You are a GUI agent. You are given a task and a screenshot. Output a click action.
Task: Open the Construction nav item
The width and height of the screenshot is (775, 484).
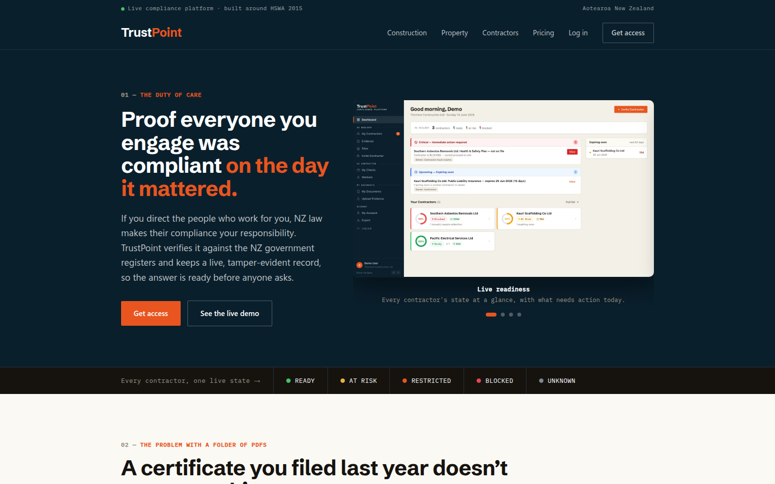pos(407,33)
